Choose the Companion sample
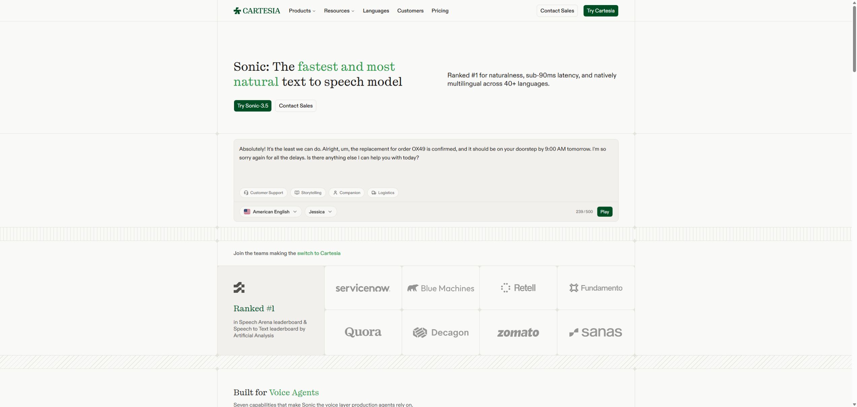The image size is (857, 407). click(347, 193)
